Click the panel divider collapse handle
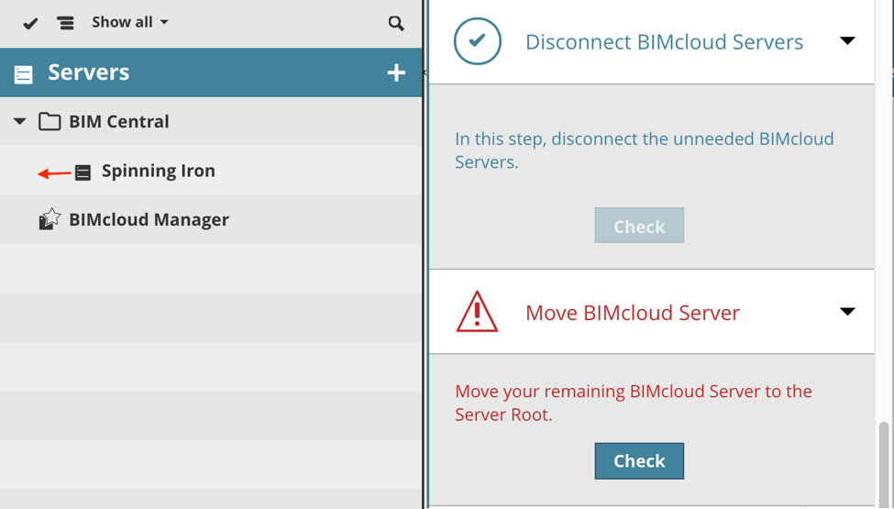 click(425, 72)
